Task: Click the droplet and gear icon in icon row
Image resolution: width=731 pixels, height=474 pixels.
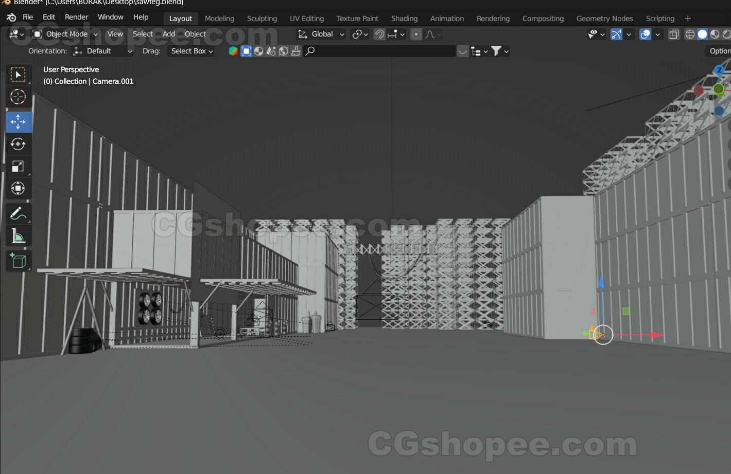Action: coord(271,51)
